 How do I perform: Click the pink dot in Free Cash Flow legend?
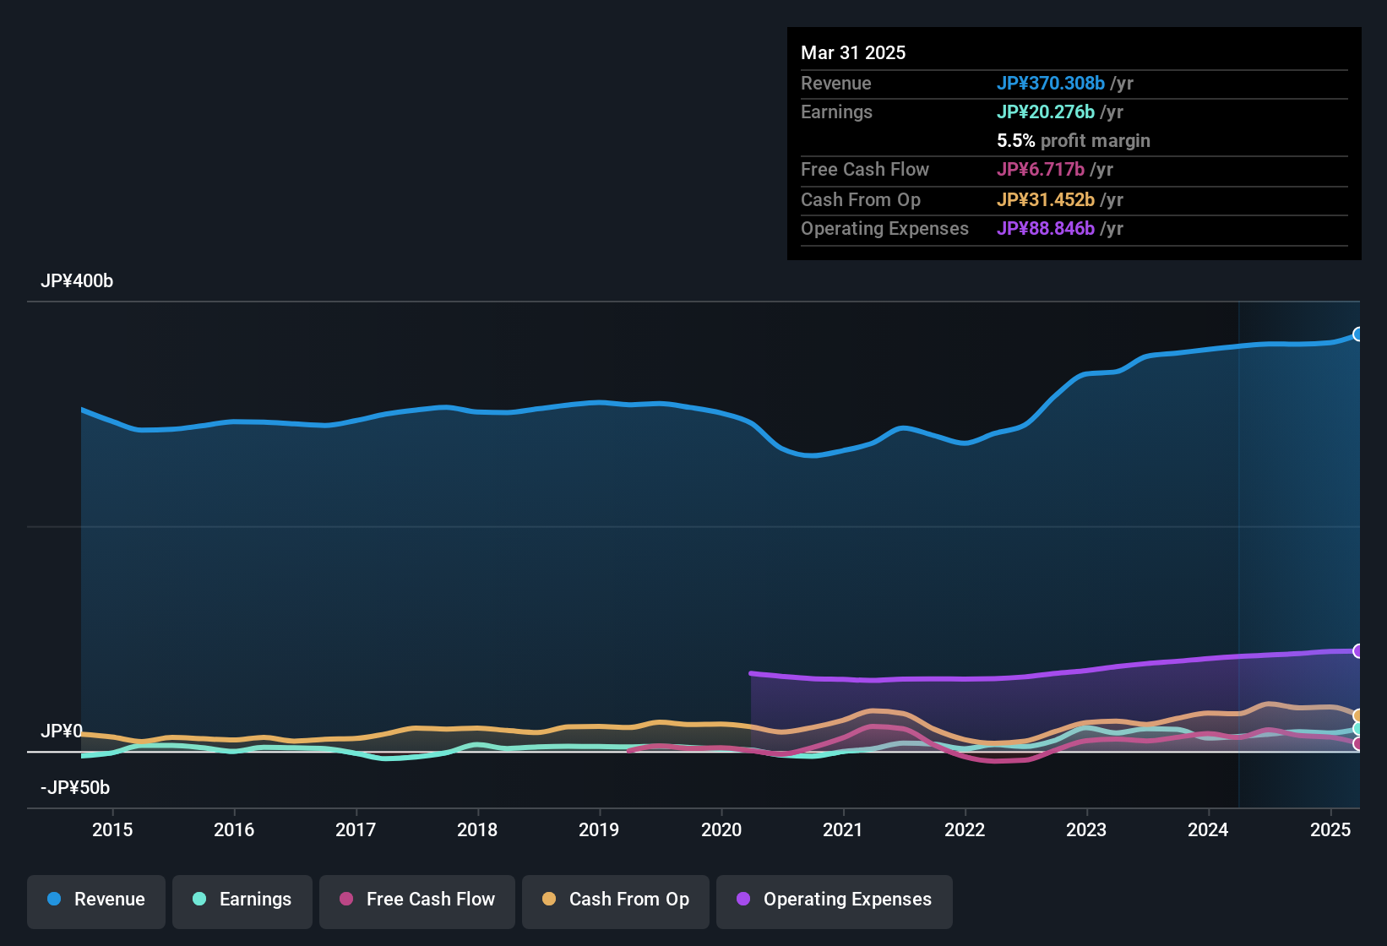(346, 899)
